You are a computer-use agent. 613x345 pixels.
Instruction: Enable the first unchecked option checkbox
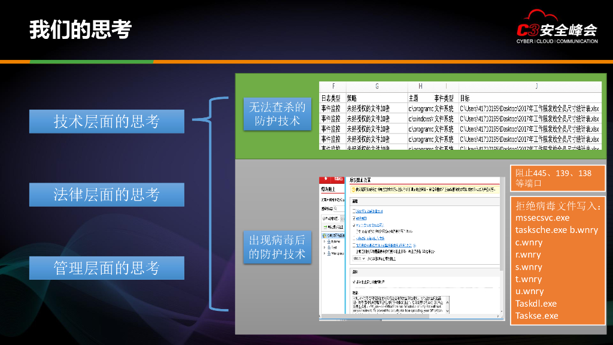tap(353, 211)
